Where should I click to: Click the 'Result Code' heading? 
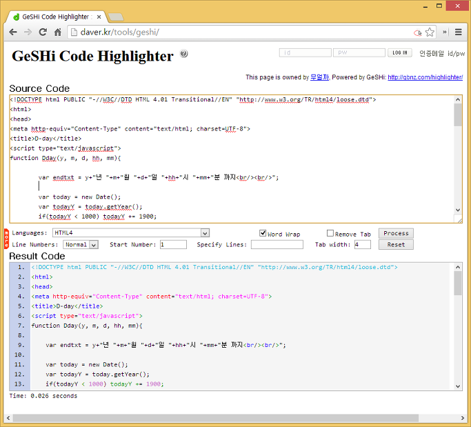coord(37,256)
